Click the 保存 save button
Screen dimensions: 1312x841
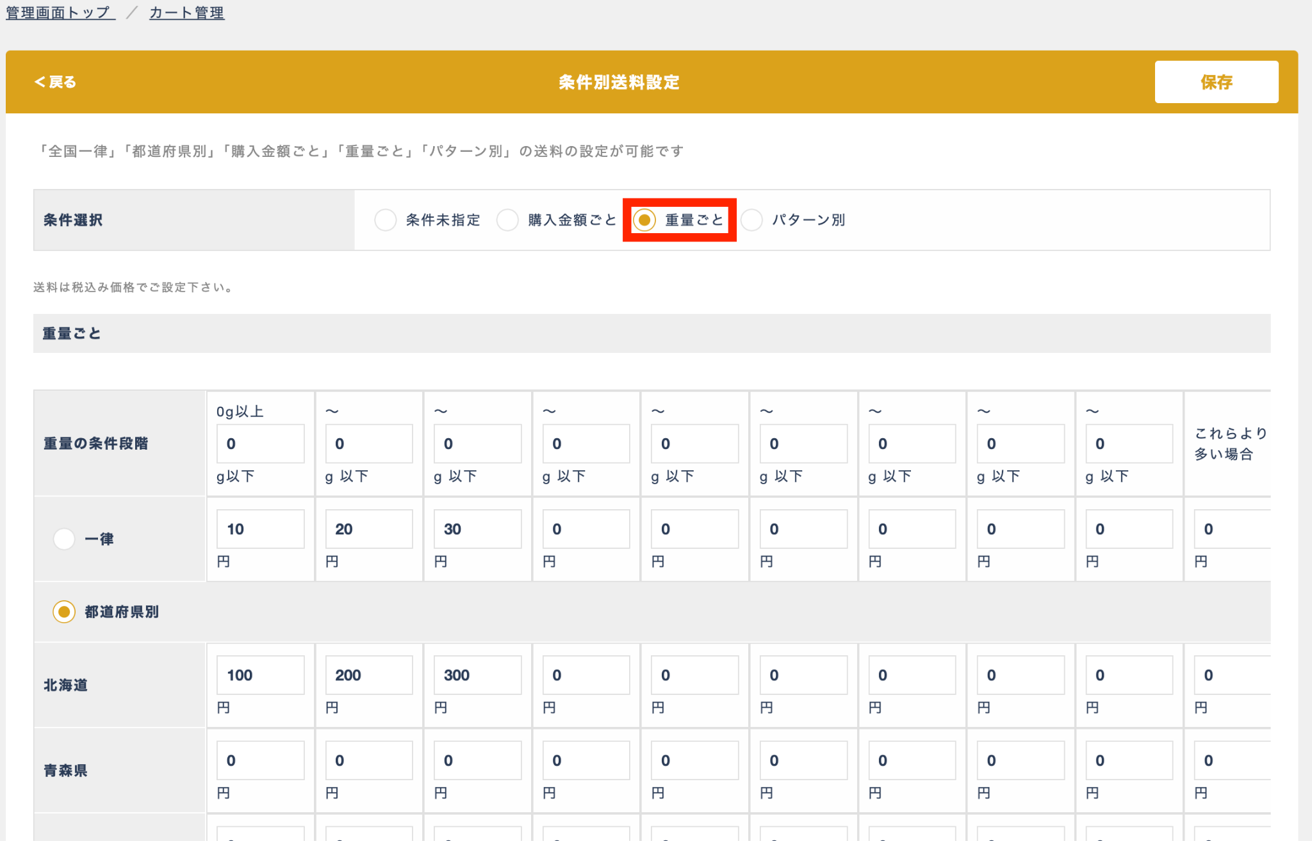(x=1216, y=82)
